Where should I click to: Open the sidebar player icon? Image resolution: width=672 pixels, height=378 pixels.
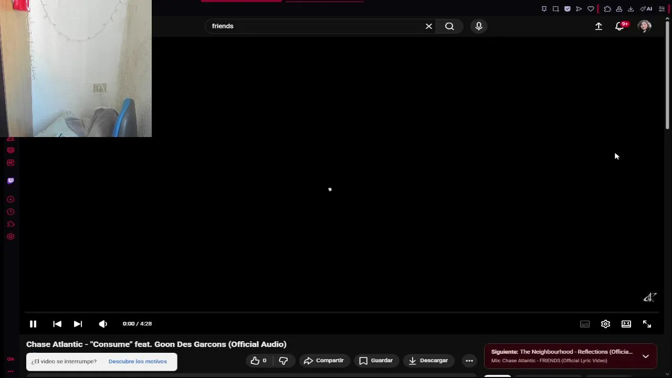(10, 199)
